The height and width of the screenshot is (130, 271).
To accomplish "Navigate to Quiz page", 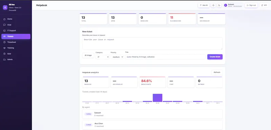I will (16, 54).
